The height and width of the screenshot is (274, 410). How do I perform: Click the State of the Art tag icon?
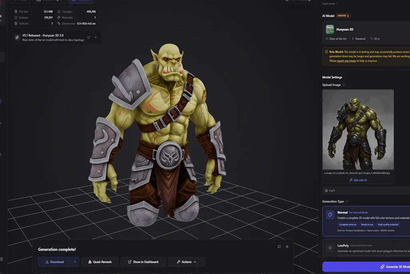(327, 39)
